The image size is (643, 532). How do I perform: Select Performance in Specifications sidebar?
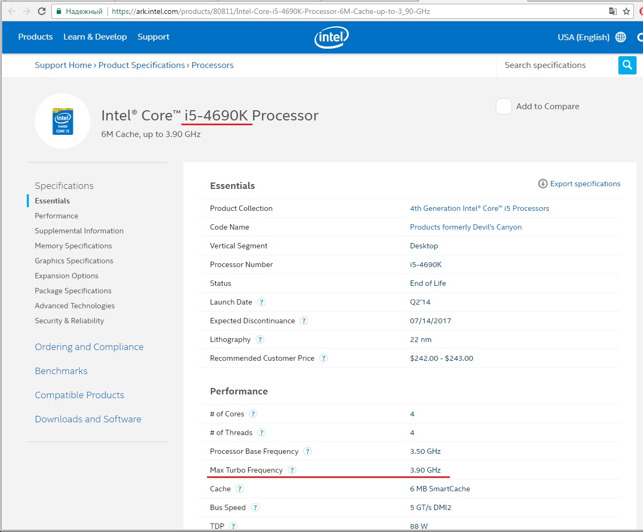click(x=56, y=216)
